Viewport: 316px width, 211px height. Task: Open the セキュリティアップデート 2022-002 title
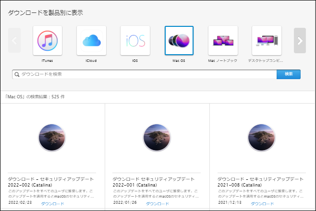(x=50, y=181)
